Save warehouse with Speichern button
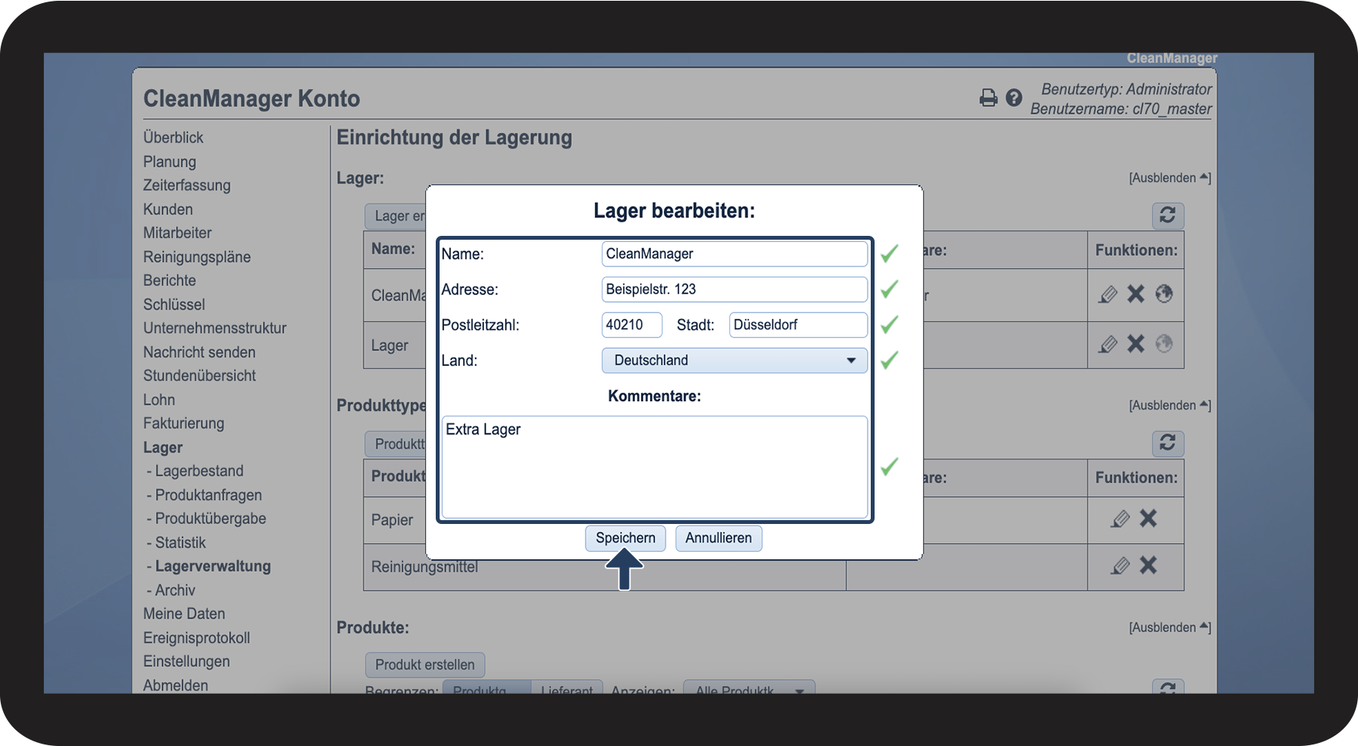Viewport: 1358px width, 746px height. pos(626,538)
